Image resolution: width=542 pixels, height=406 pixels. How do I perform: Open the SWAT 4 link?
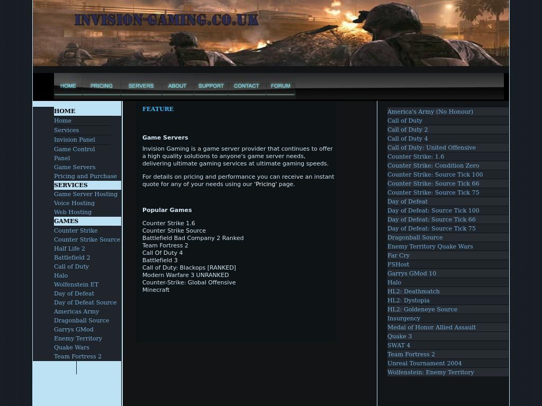coord(448,345)
